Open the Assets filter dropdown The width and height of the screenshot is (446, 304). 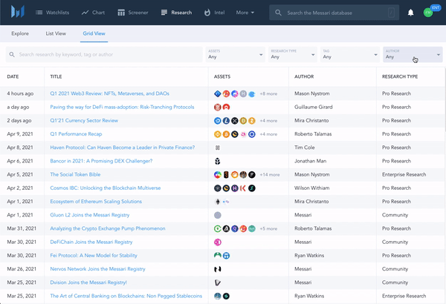tap(235, 55)
